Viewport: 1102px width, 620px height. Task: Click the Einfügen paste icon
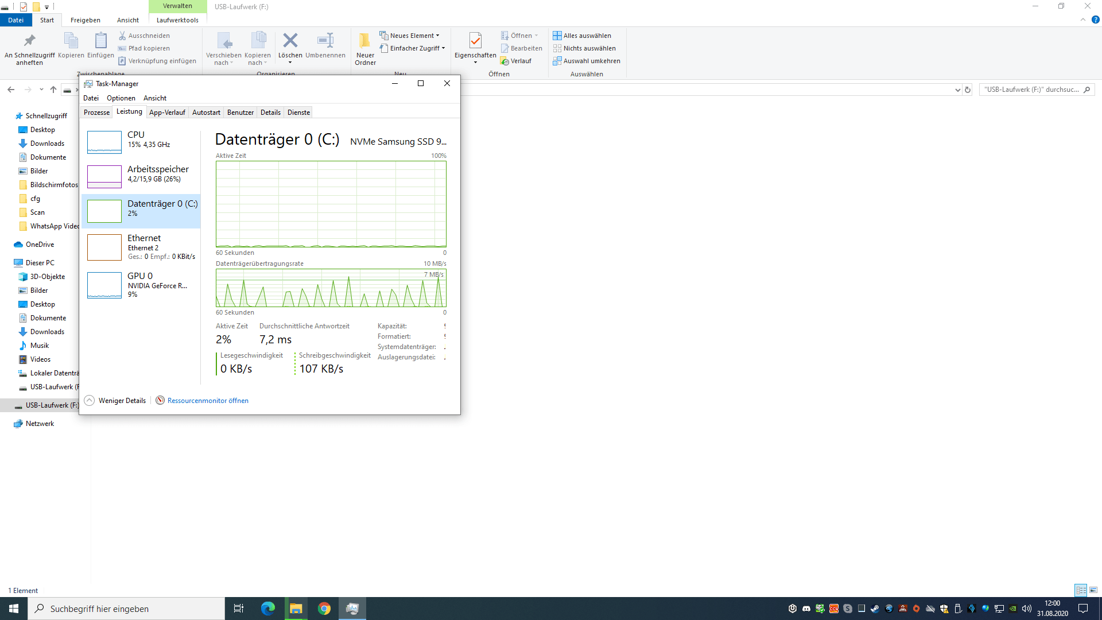100,40
